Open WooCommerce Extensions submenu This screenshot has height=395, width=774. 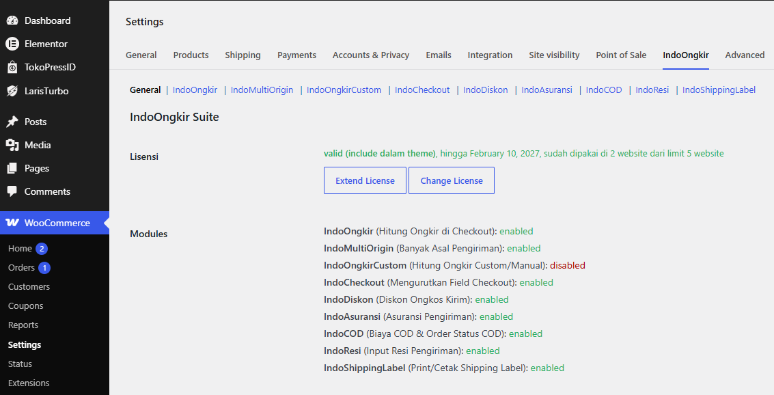tap(29, 383)
